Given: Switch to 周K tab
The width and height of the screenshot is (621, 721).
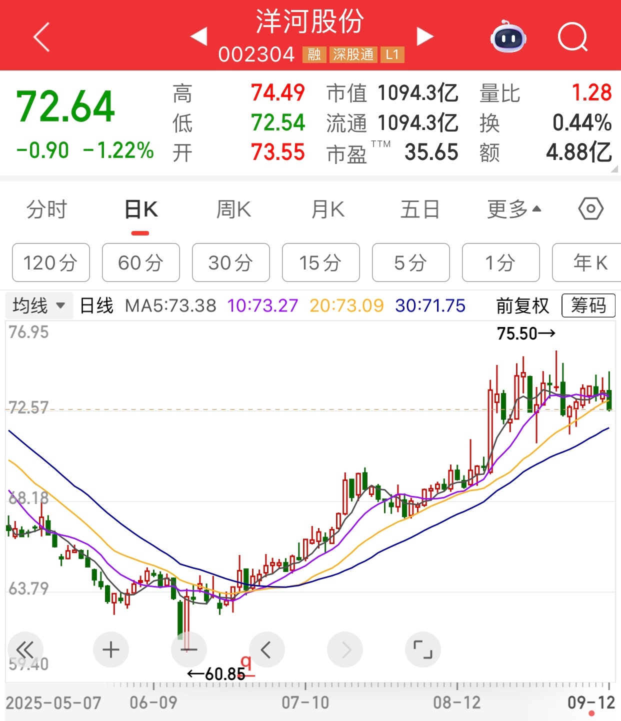Looking at the screenshot, I should (233, 209).
